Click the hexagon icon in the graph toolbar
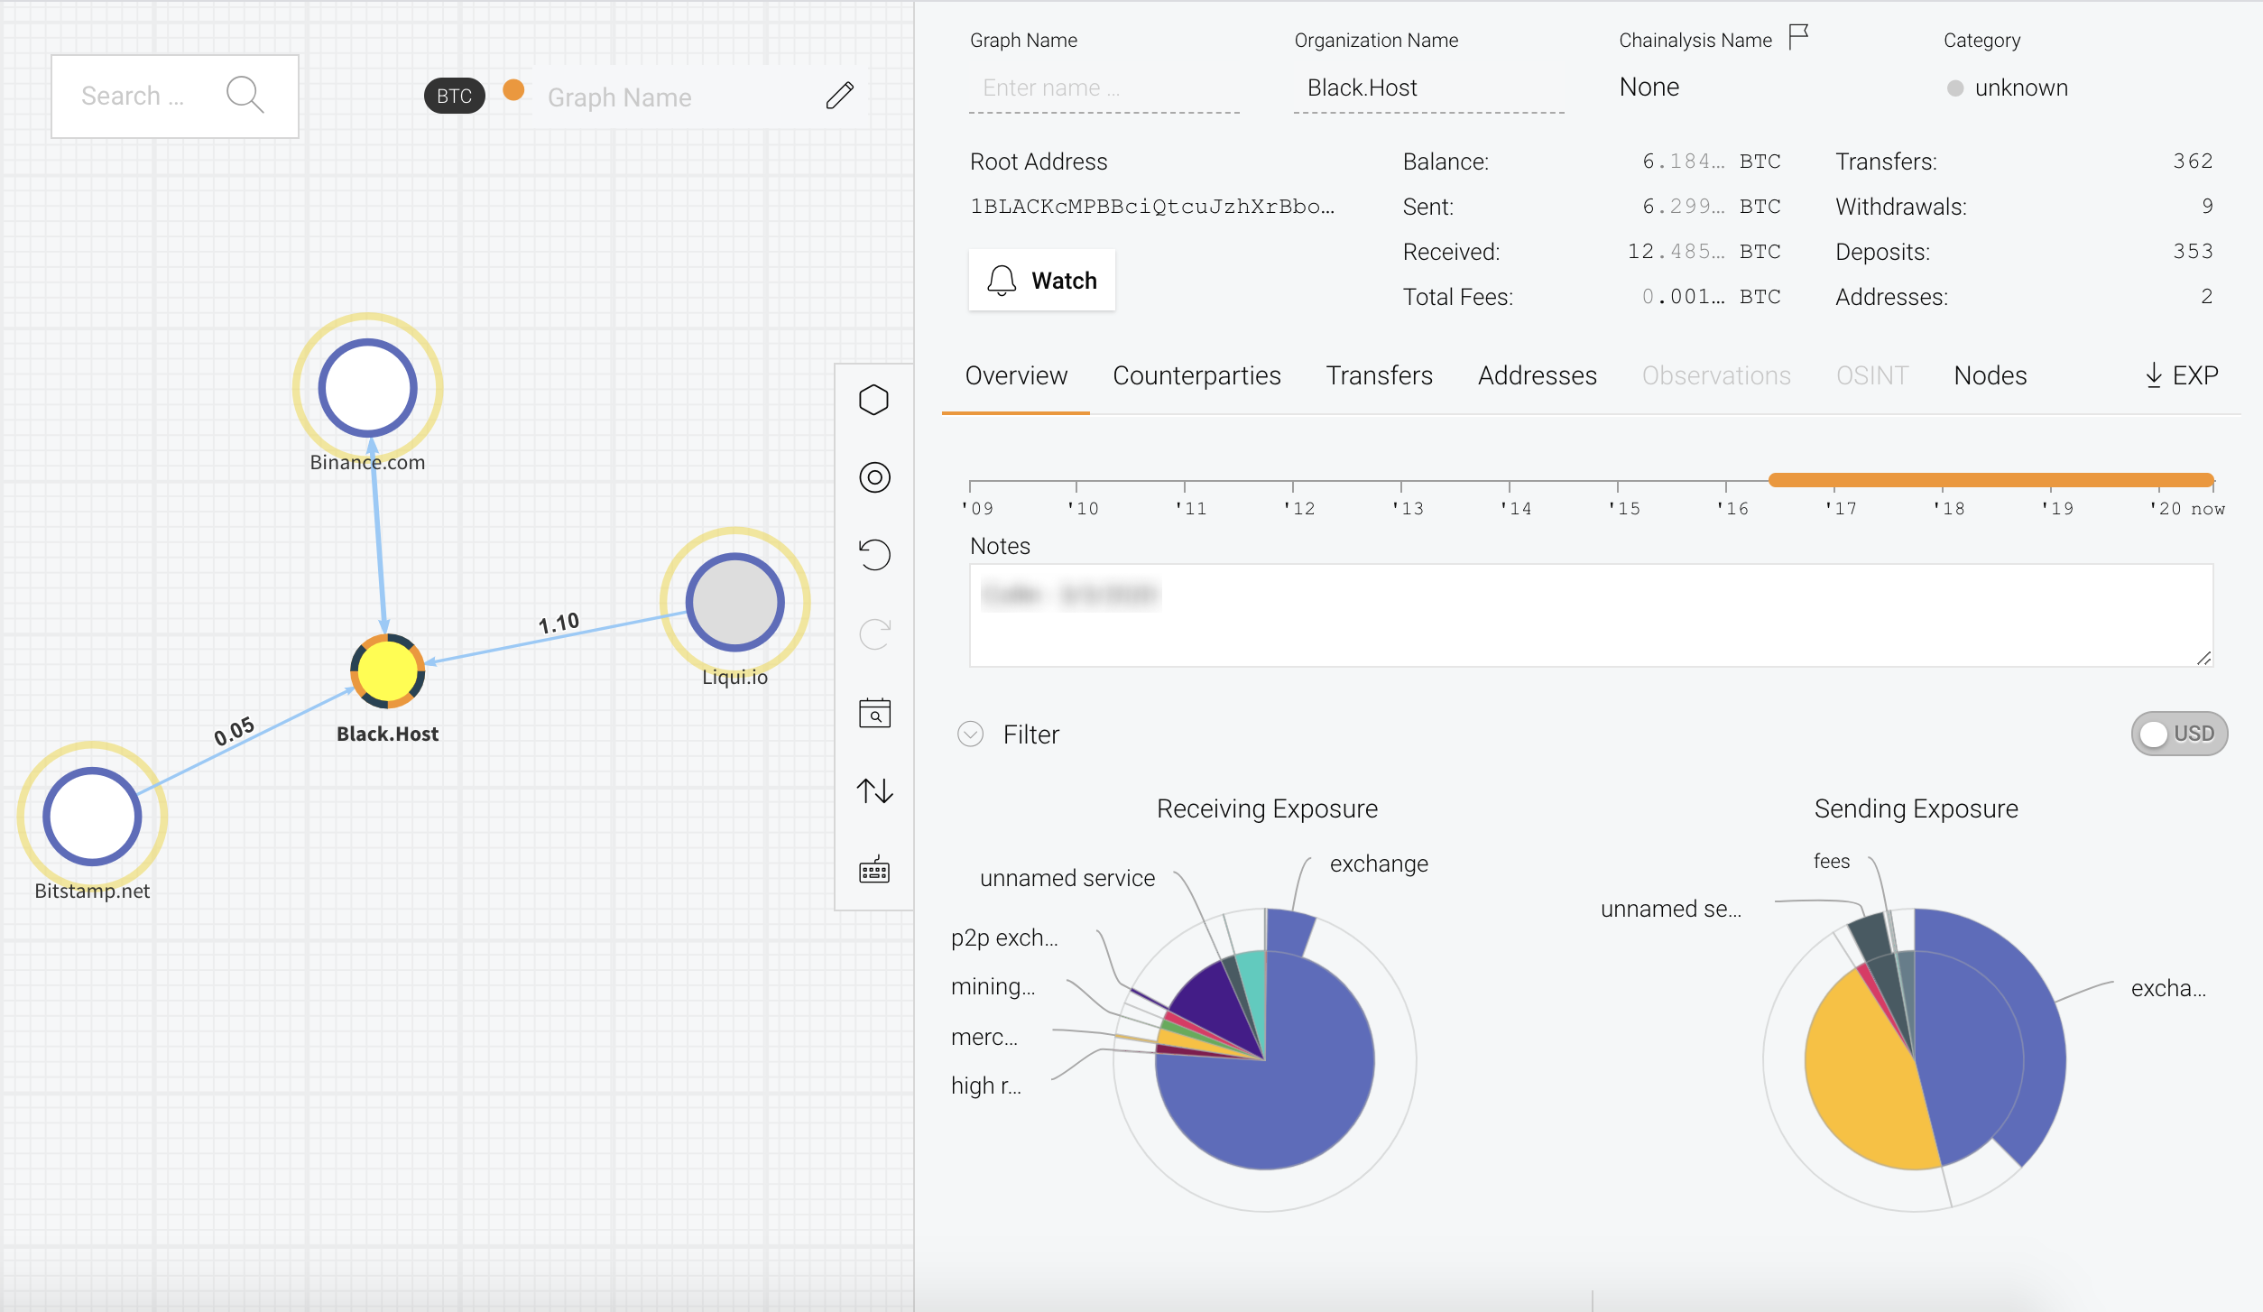The image size is (2263, 1312). (x=873, y=400)
